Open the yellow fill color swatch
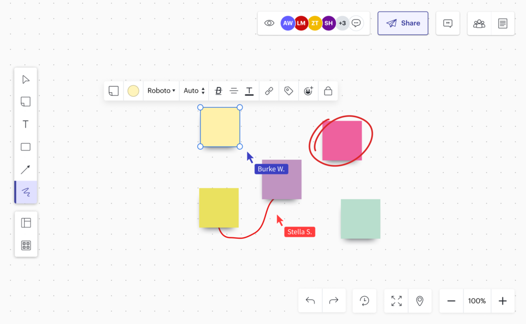The image size is (526, 324). [x=134, y=91]
